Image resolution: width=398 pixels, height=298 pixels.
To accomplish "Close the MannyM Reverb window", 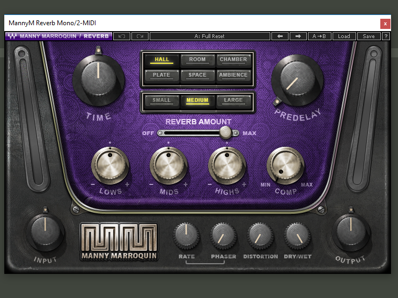I will tap(385, 24).
